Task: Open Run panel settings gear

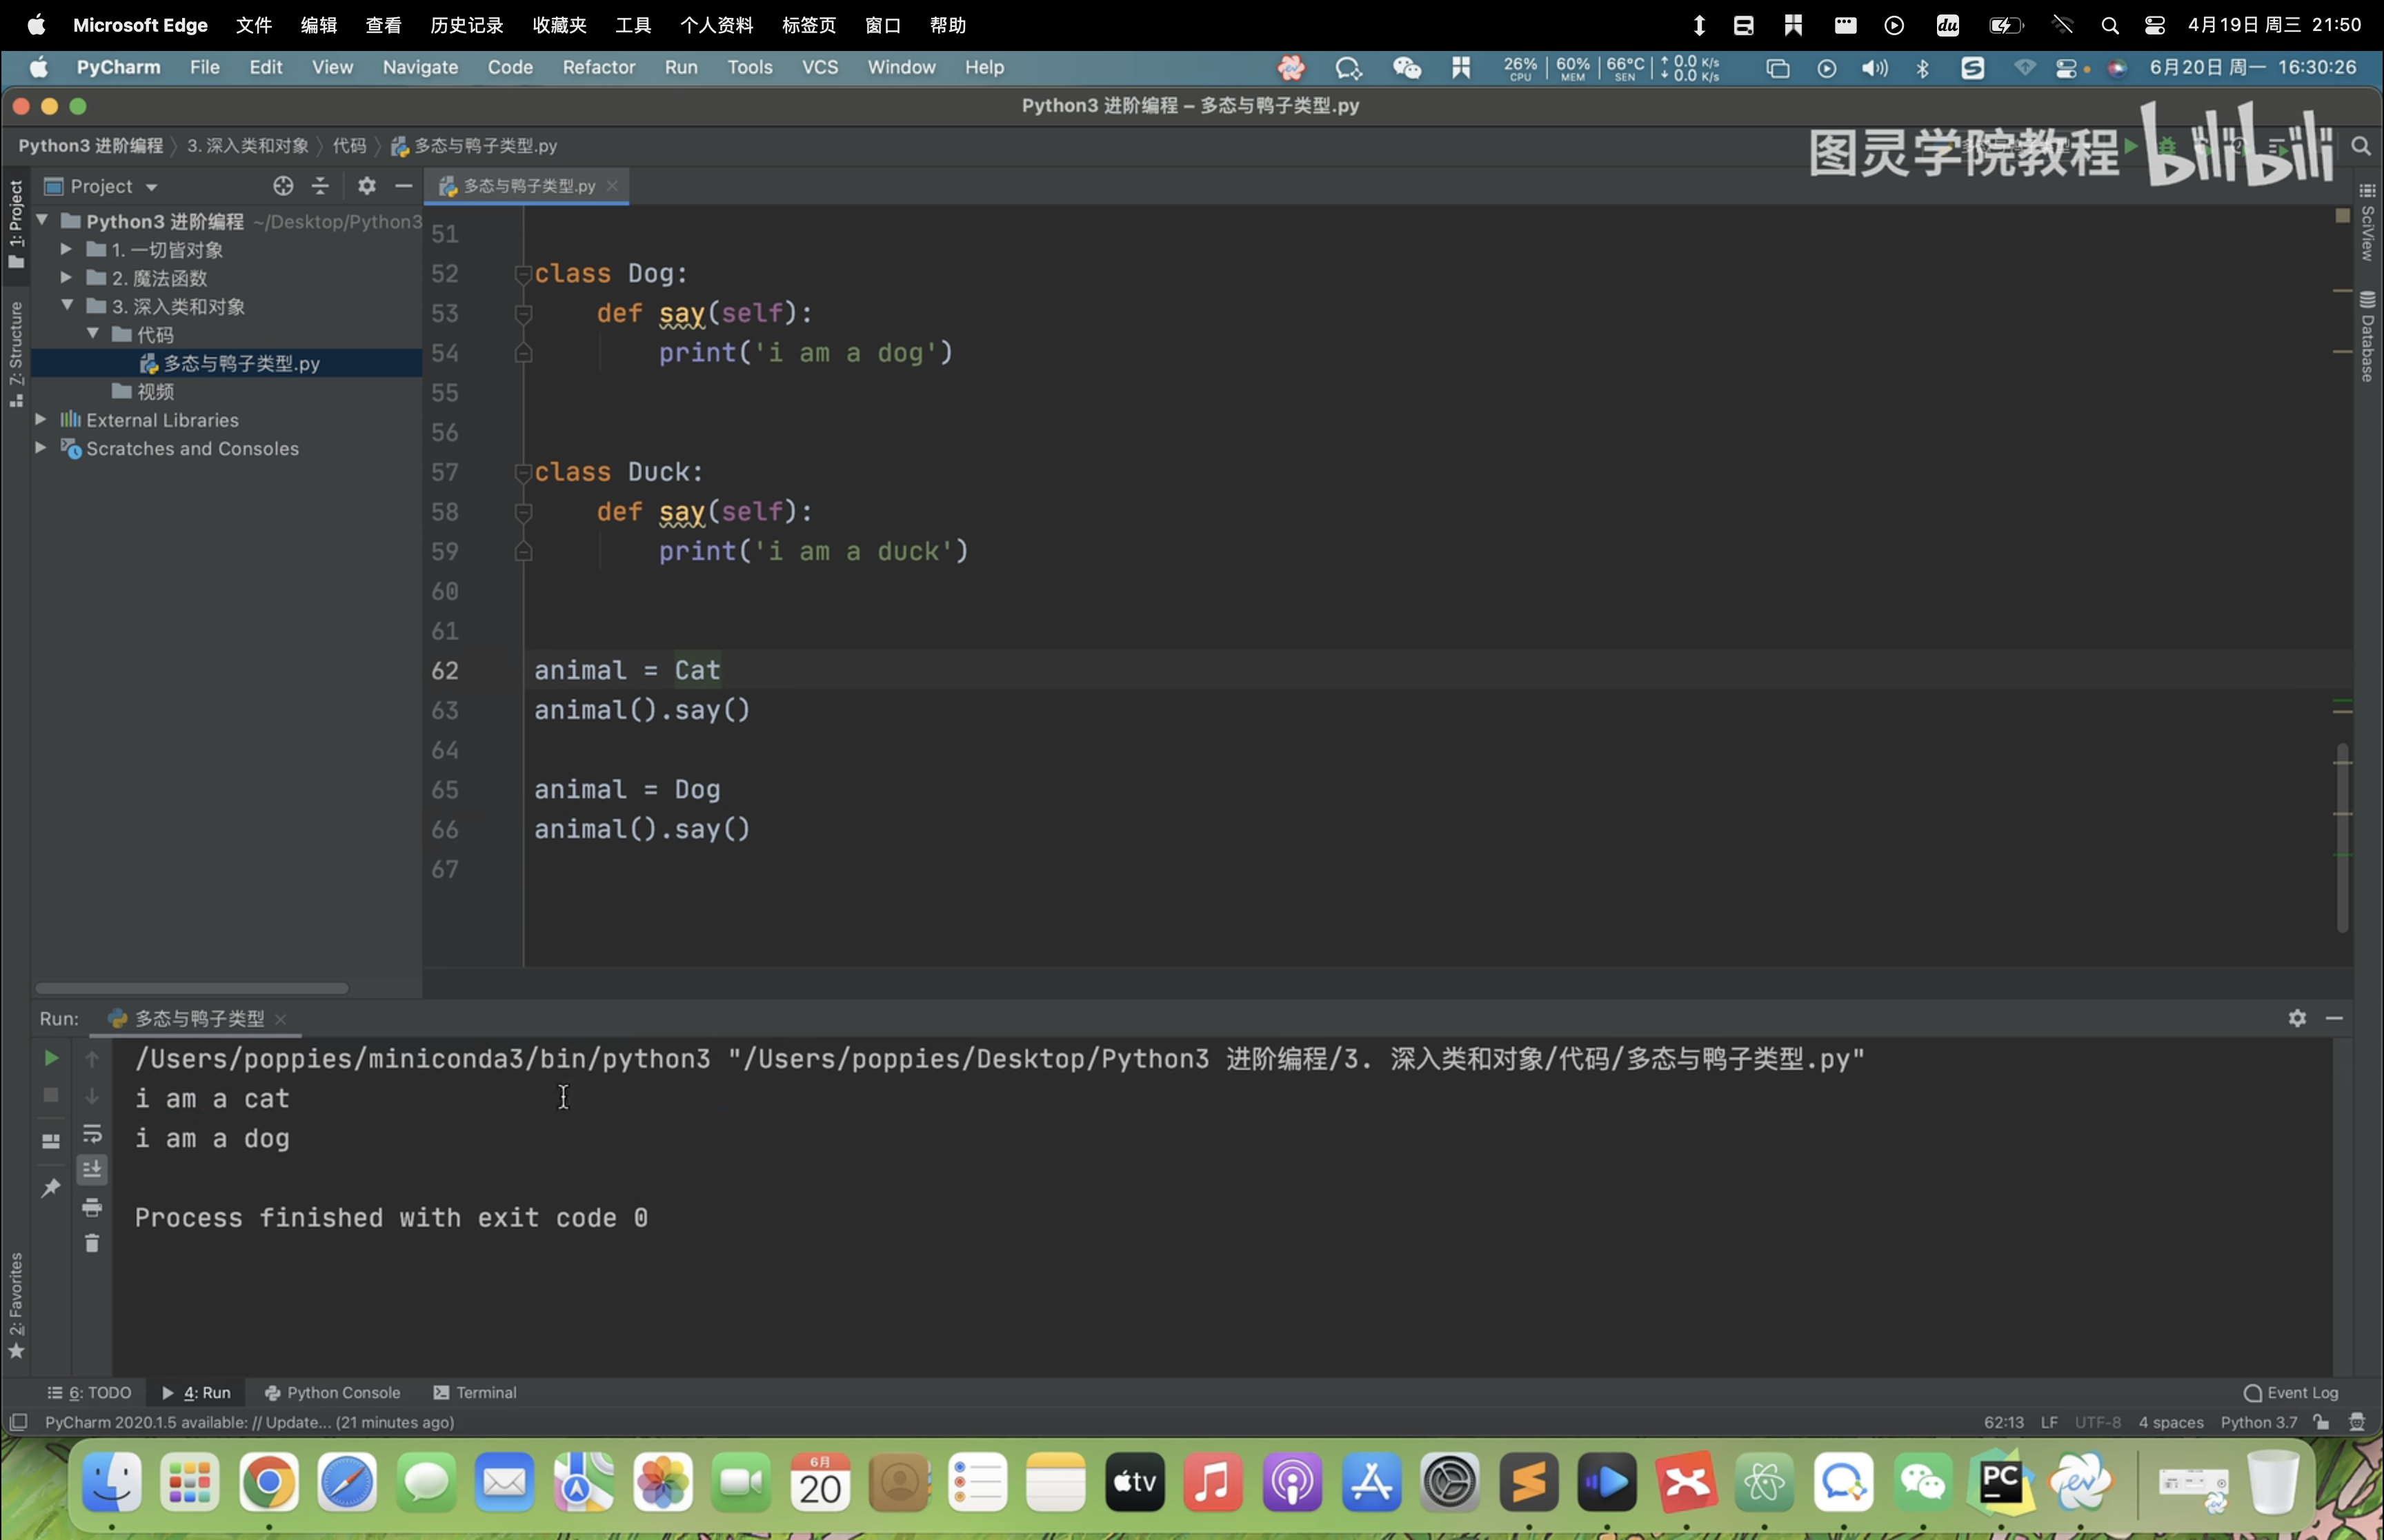Action: (2297, 1018)
